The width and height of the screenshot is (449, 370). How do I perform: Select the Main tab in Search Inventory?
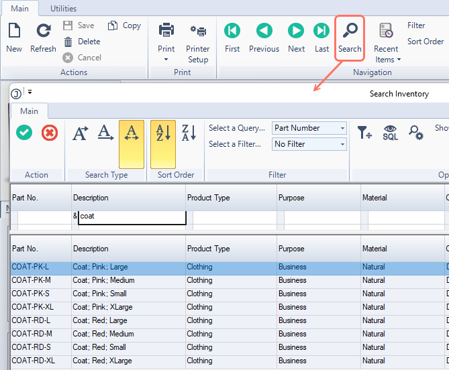tap(30, 111)
